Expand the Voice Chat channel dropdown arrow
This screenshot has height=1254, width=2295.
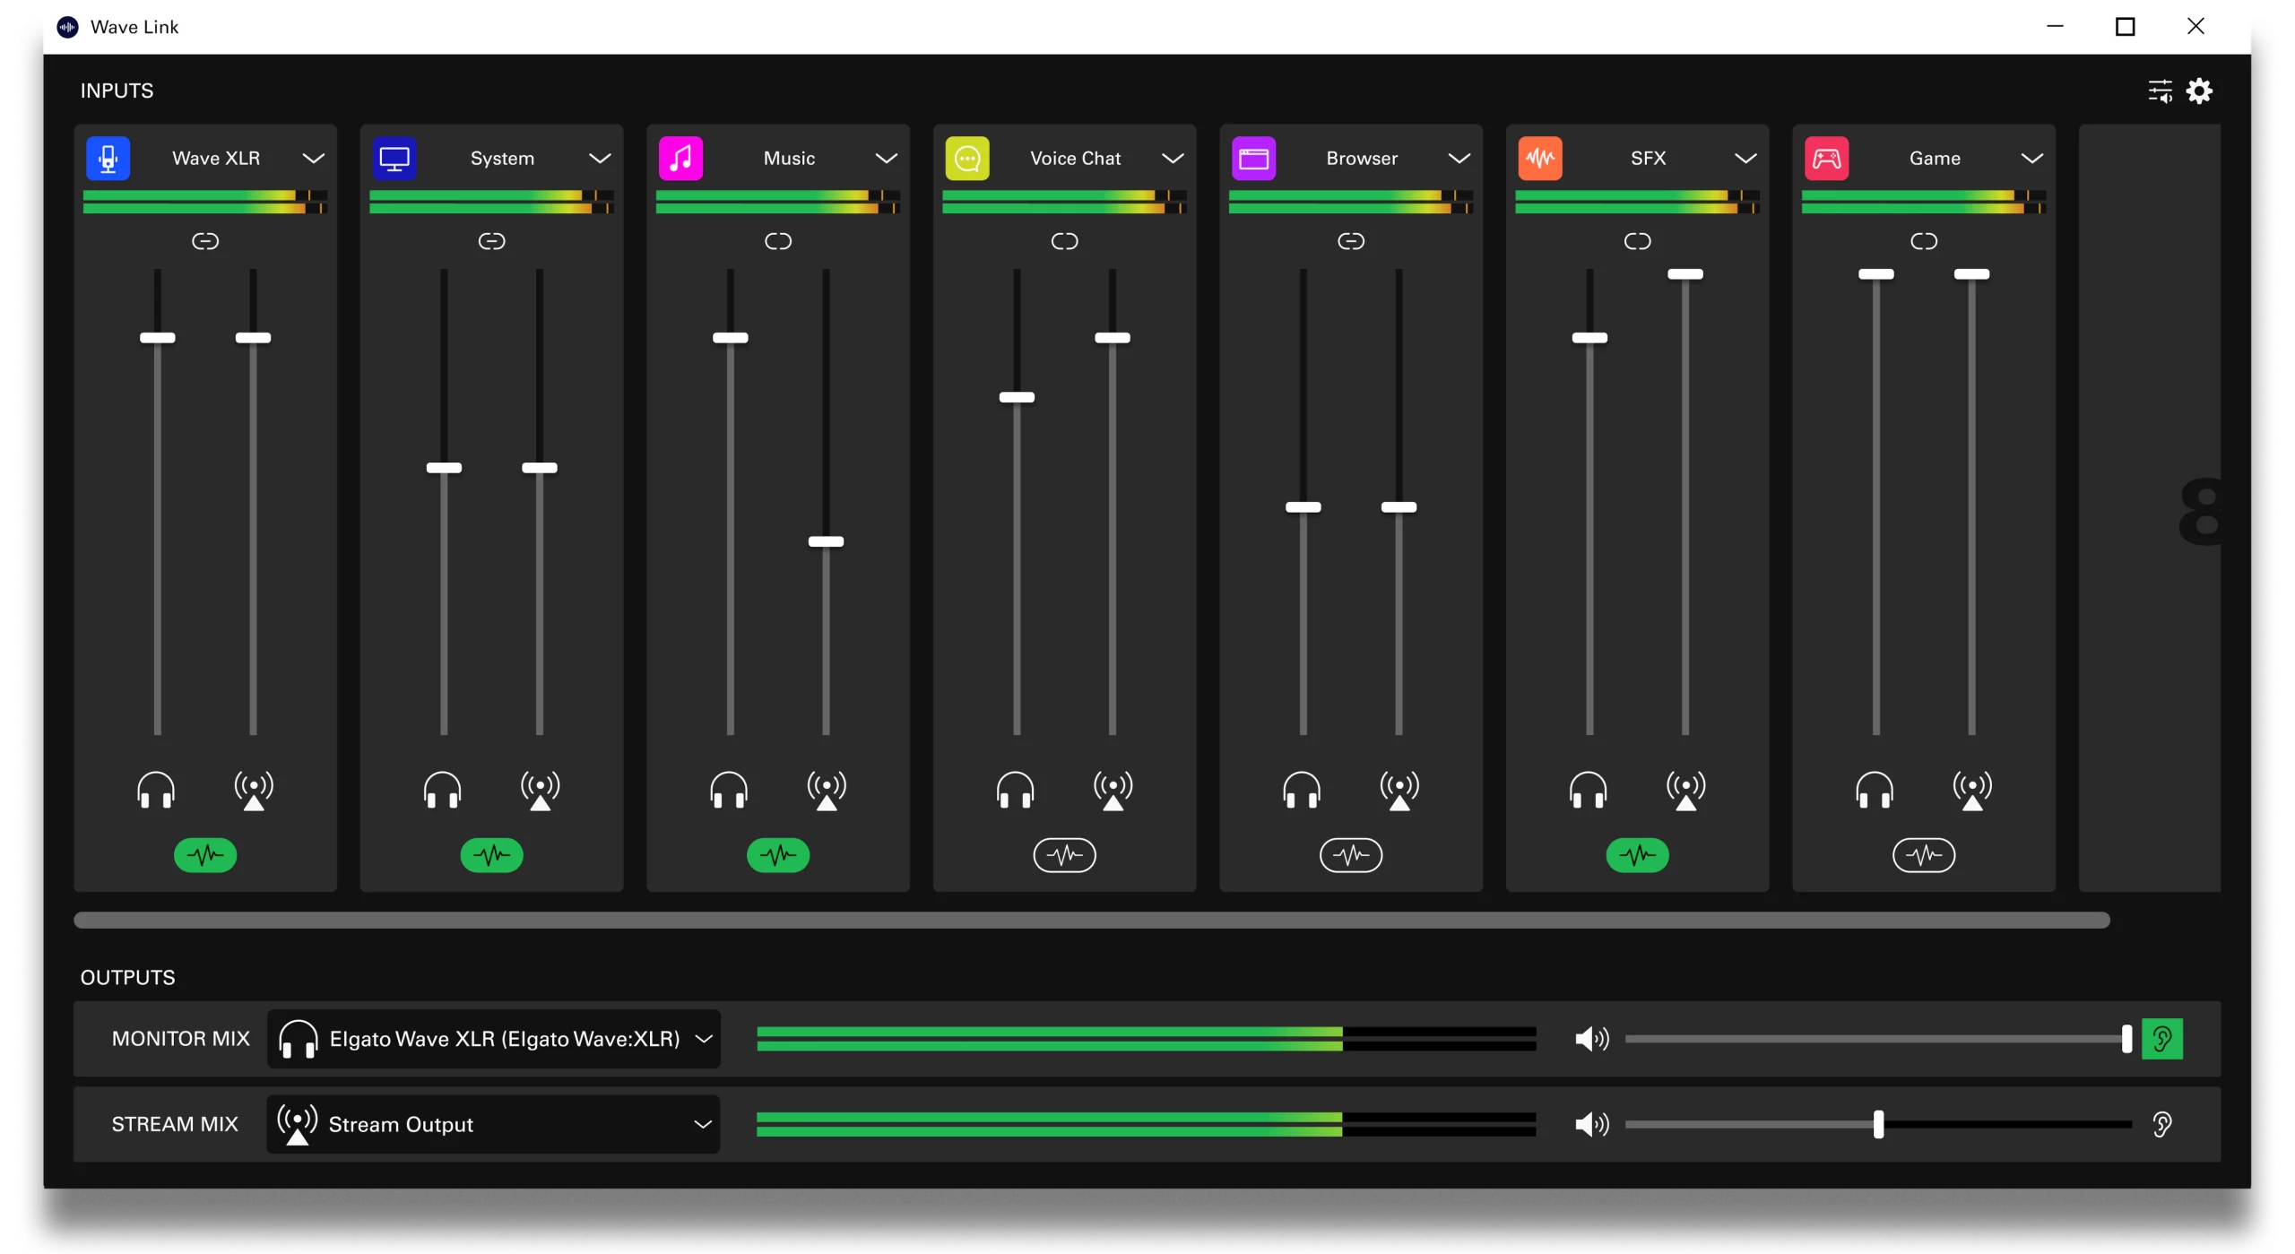(x=1173, y=159)
